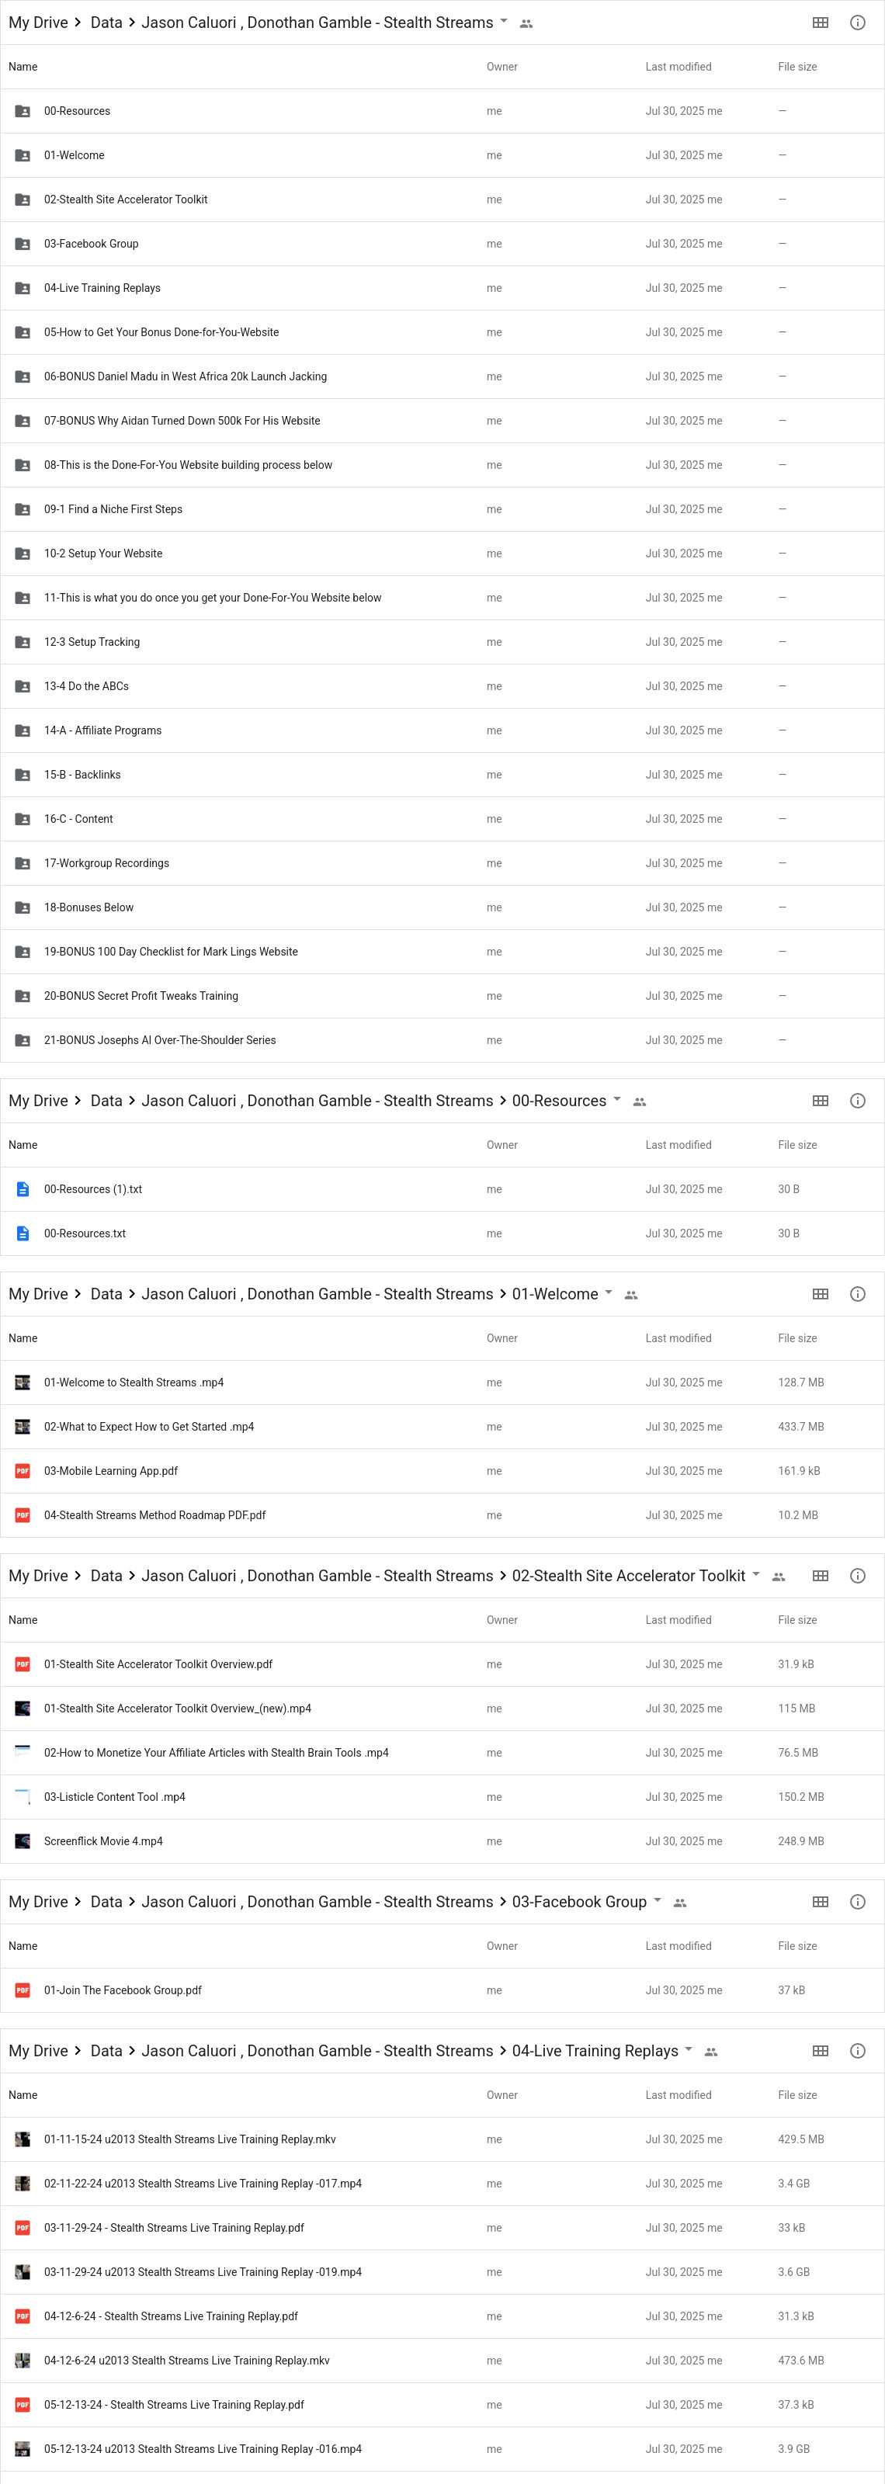View details info icon in 00-Resources listing
This screenshot has width=885, height=2484.
(857, 1100)
